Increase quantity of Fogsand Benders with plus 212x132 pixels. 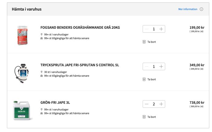pos(161,29)
